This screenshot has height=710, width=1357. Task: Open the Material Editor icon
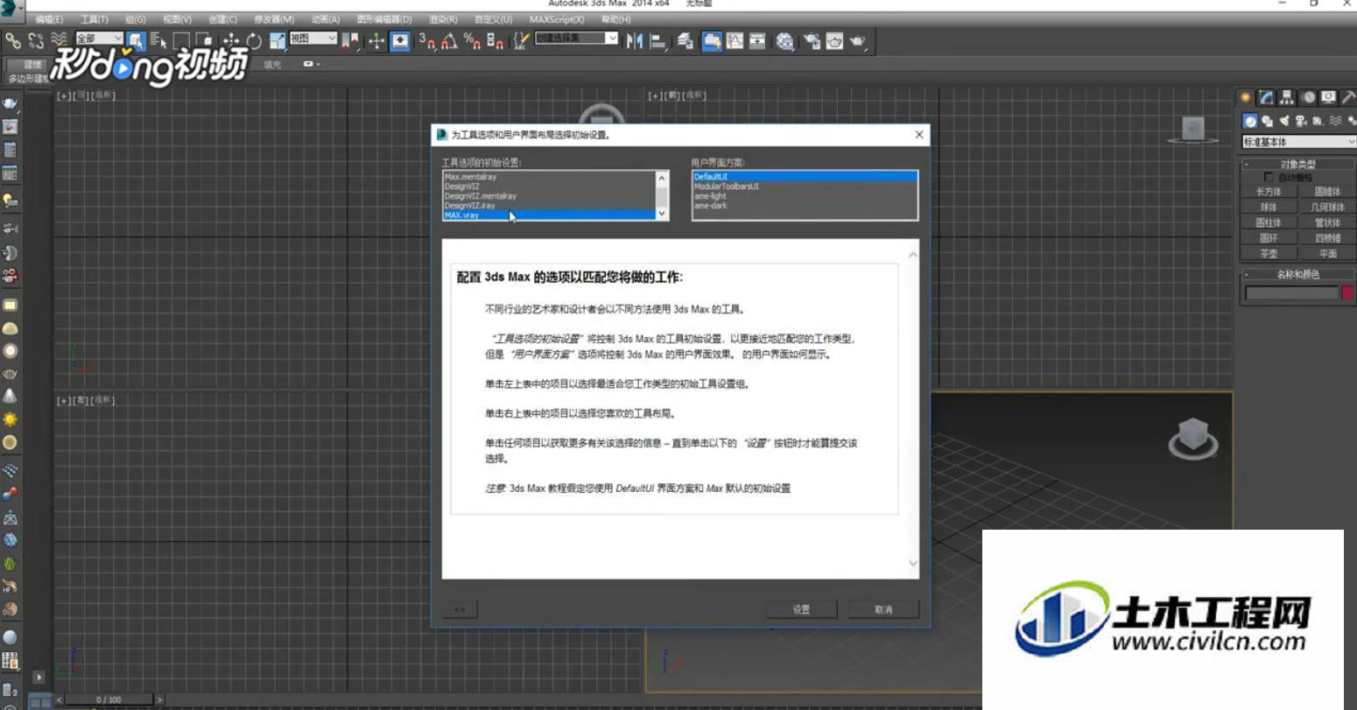tap(785, 40)
